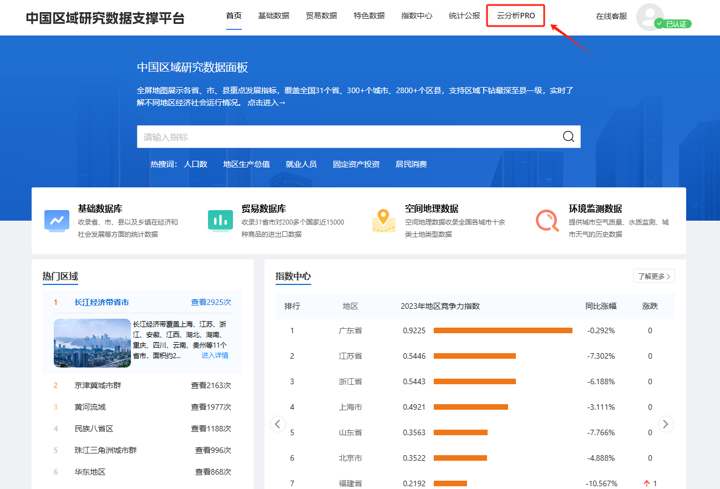
Task: Open 云分析PRO in the navigation bar
Action: coord(516,16)
